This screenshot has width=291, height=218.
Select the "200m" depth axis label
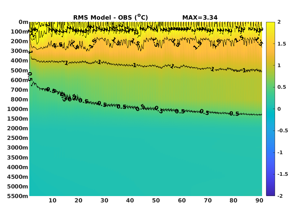click(19, 41)
